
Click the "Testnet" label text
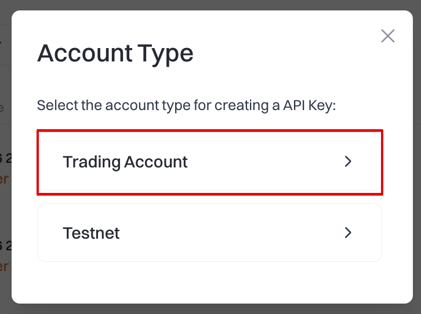(91, 233)
